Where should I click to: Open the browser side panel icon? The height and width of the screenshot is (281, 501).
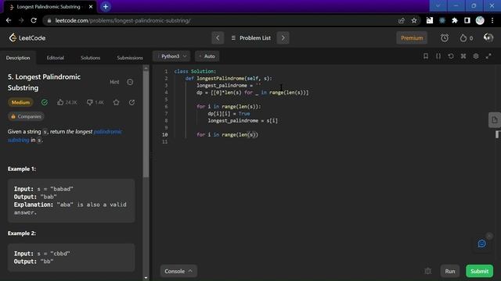pos(467,20)
